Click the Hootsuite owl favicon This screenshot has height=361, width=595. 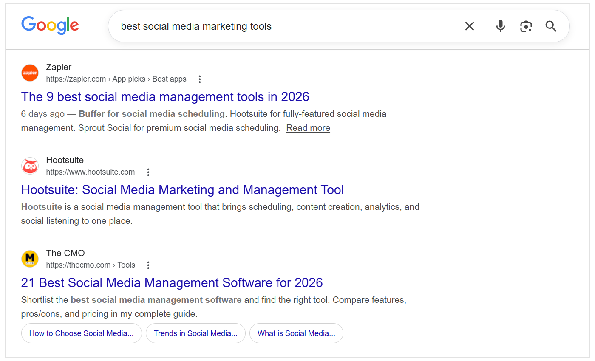coord(30,166)
